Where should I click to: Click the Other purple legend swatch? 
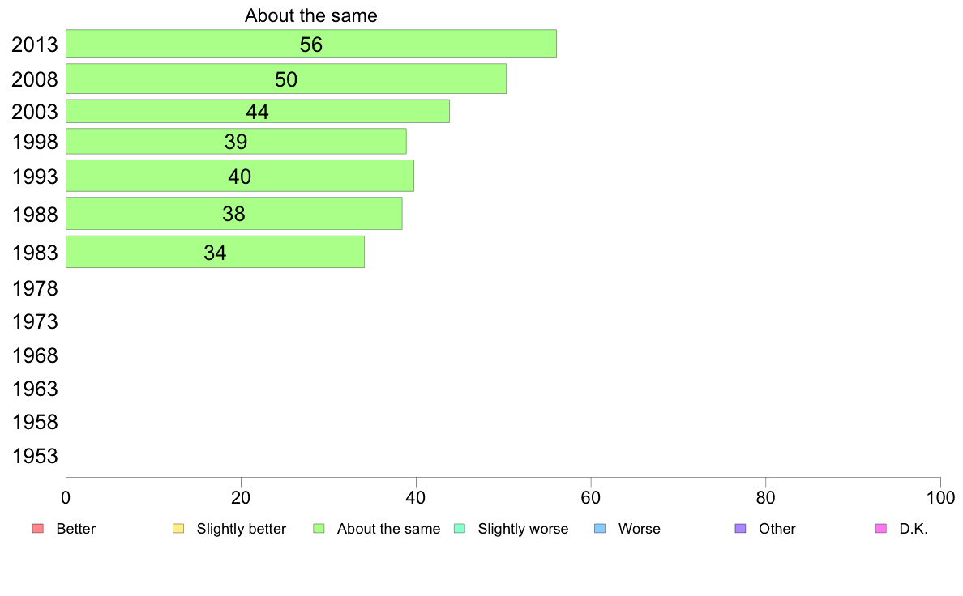point(741,529)
